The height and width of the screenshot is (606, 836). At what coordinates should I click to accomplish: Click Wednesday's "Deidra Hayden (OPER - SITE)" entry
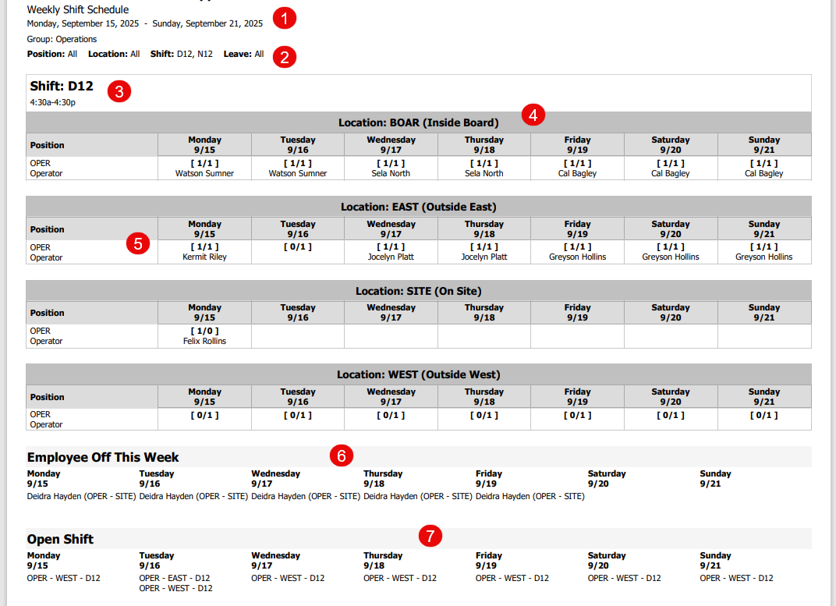pos(306,496)
